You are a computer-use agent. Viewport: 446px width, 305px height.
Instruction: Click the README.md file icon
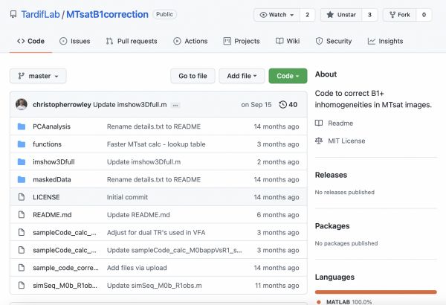22,215
